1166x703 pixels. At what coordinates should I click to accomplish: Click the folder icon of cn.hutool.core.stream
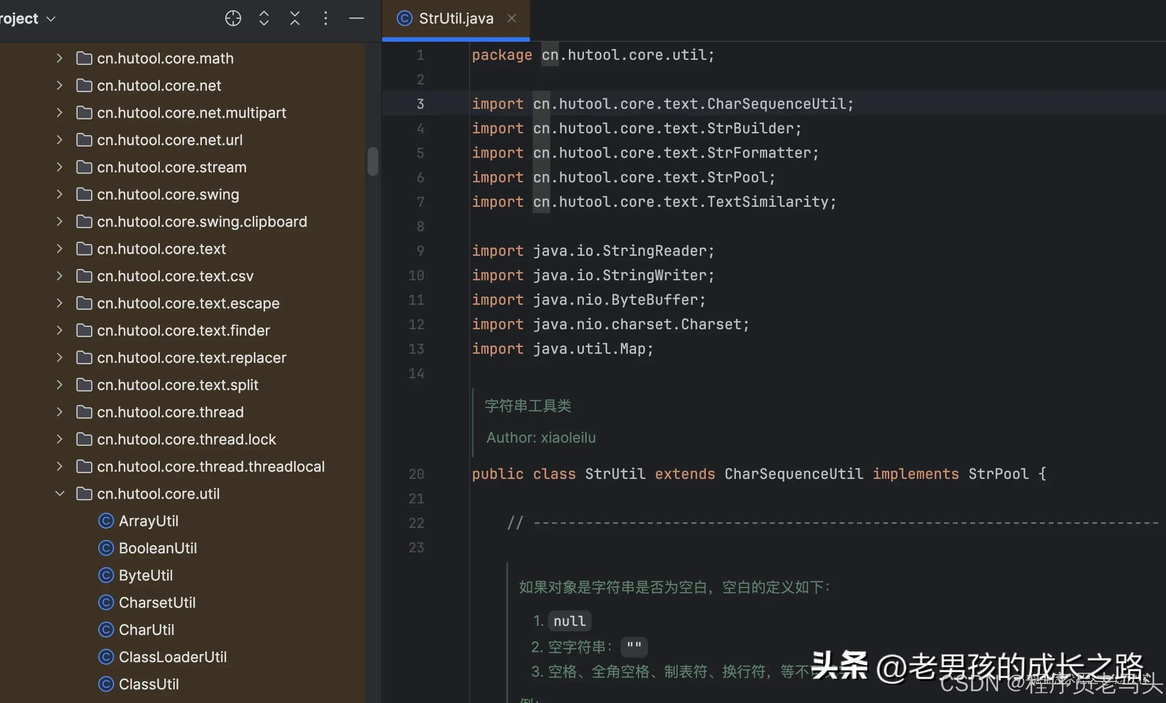tap(84, 167)
